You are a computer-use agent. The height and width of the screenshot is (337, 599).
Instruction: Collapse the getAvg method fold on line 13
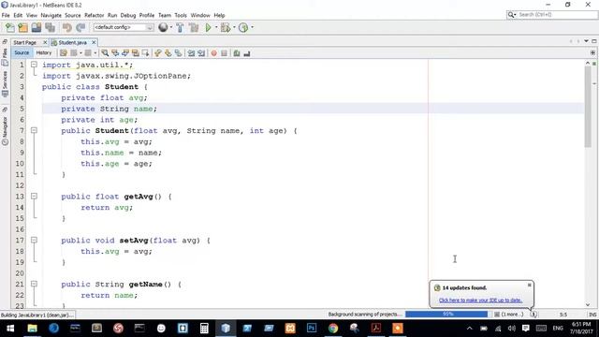(x=34, y=196)
